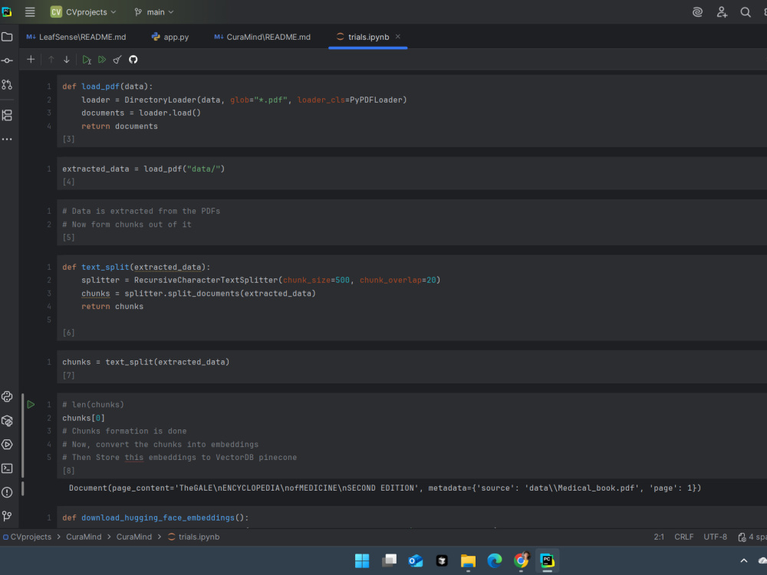Add a new cell with plus button
Viewport: 767px width, 575px height.
tap(31, 60)
